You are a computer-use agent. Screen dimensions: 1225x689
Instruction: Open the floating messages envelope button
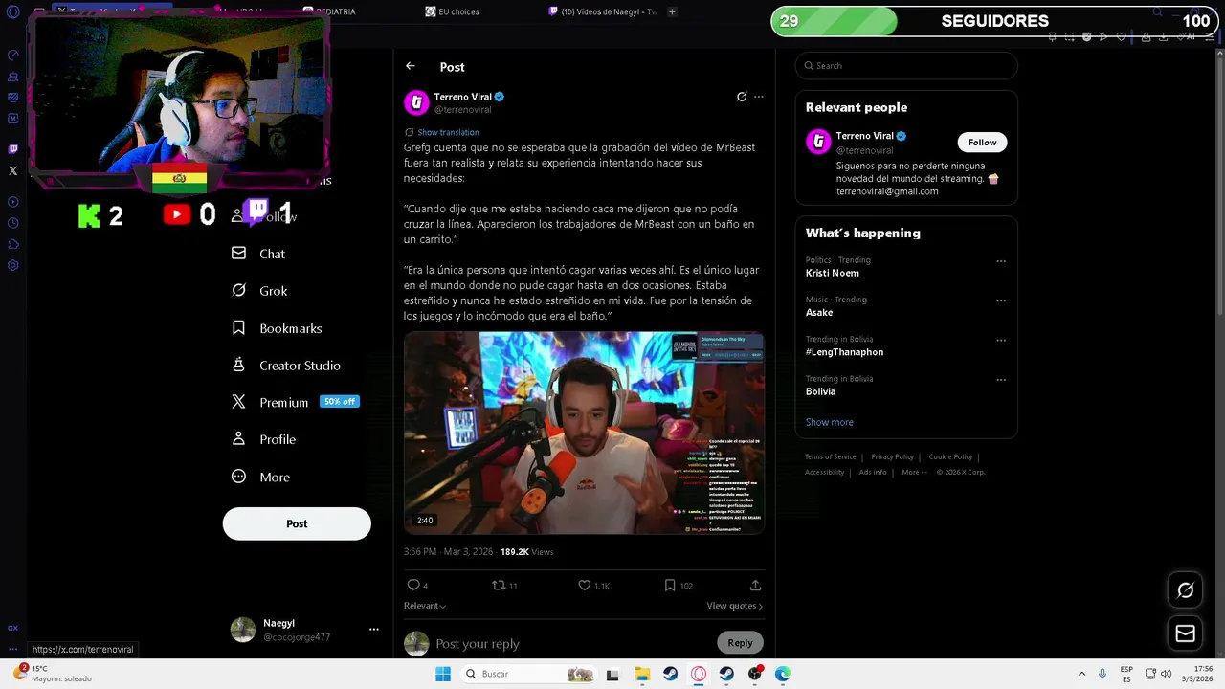[1185, 633]
